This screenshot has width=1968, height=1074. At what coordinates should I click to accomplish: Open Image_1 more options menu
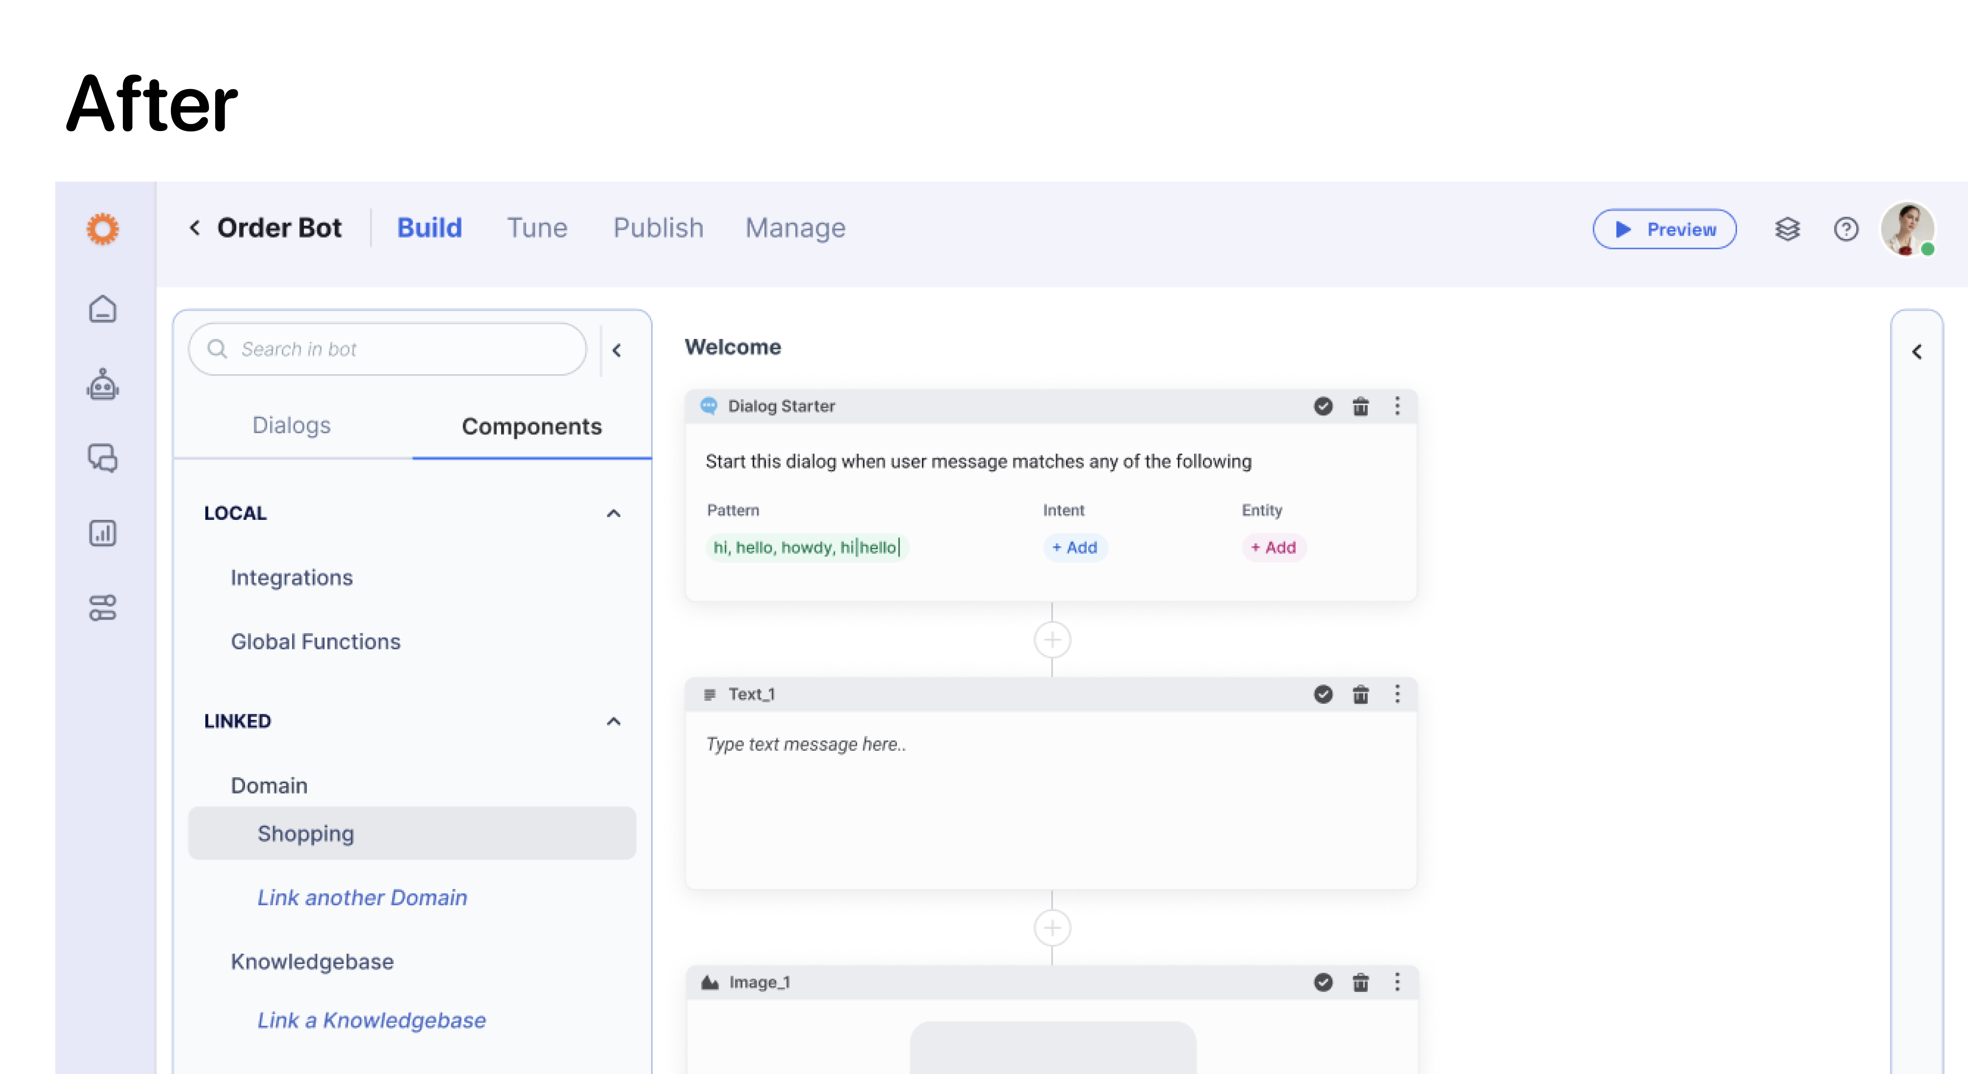click(1397, 982)
